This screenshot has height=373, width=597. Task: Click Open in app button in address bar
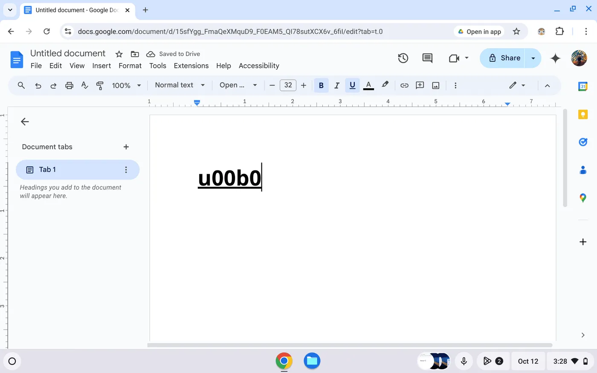(x=479, y=32)
